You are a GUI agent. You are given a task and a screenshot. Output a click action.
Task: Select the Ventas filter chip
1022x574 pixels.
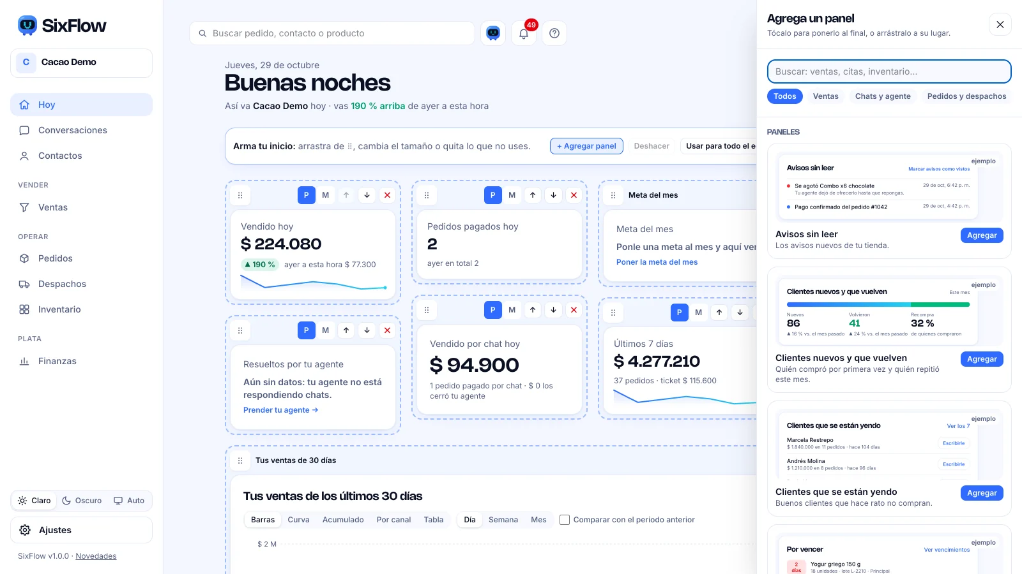(x=825, y=96)
